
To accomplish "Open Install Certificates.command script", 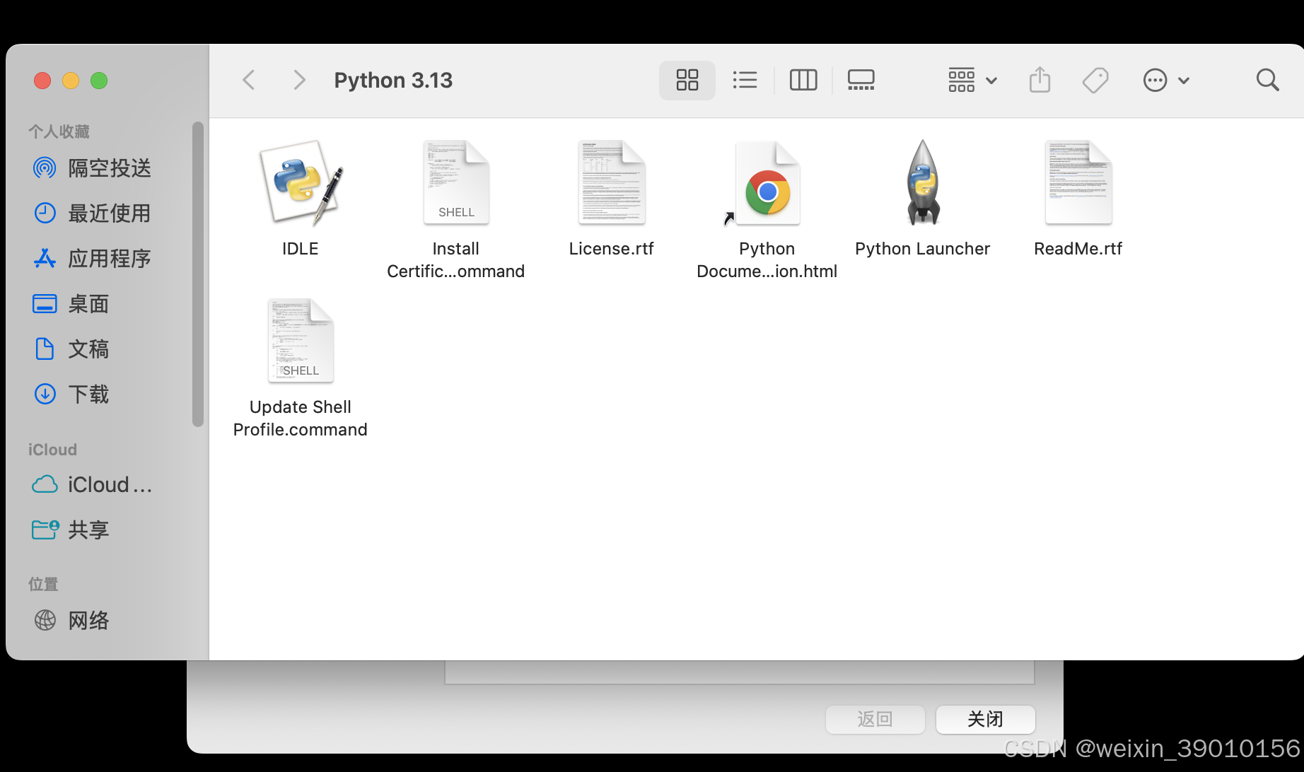I will [455, 182].
